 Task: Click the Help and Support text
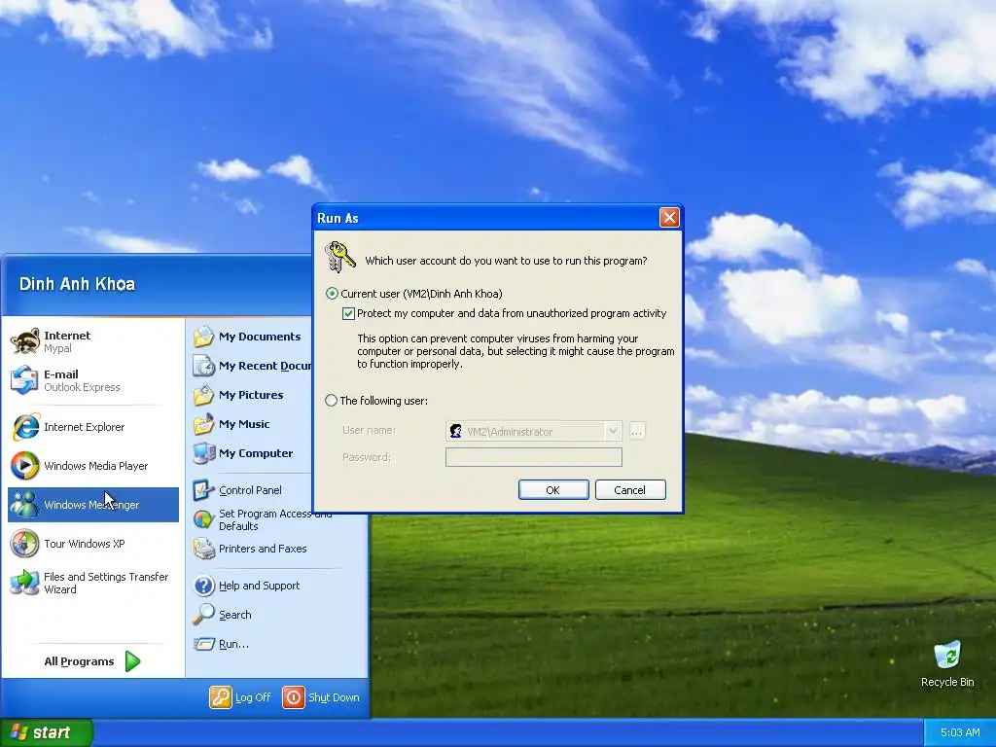(x=259, y=586)
